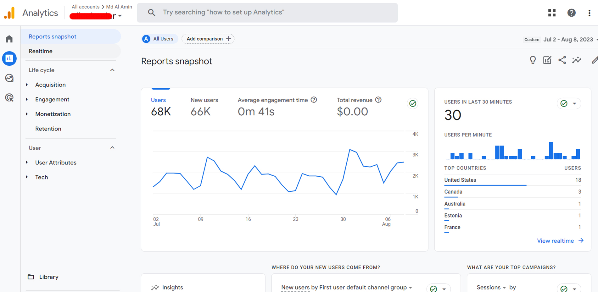Open the Realtime report
Viewport: 598px width, 292px height.
[x=41, y=51]
